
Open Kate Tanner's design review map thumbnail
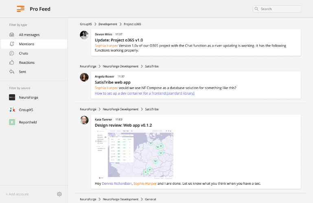click(x=135, y=154)
